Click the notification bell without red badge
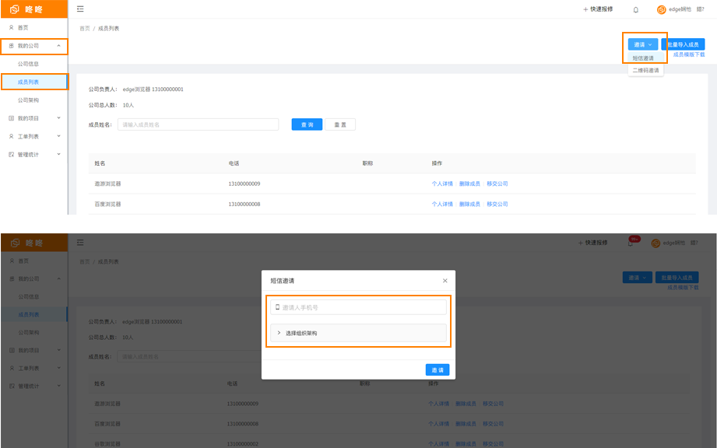This screenshot has height=448, width=717. pos(636,9)
